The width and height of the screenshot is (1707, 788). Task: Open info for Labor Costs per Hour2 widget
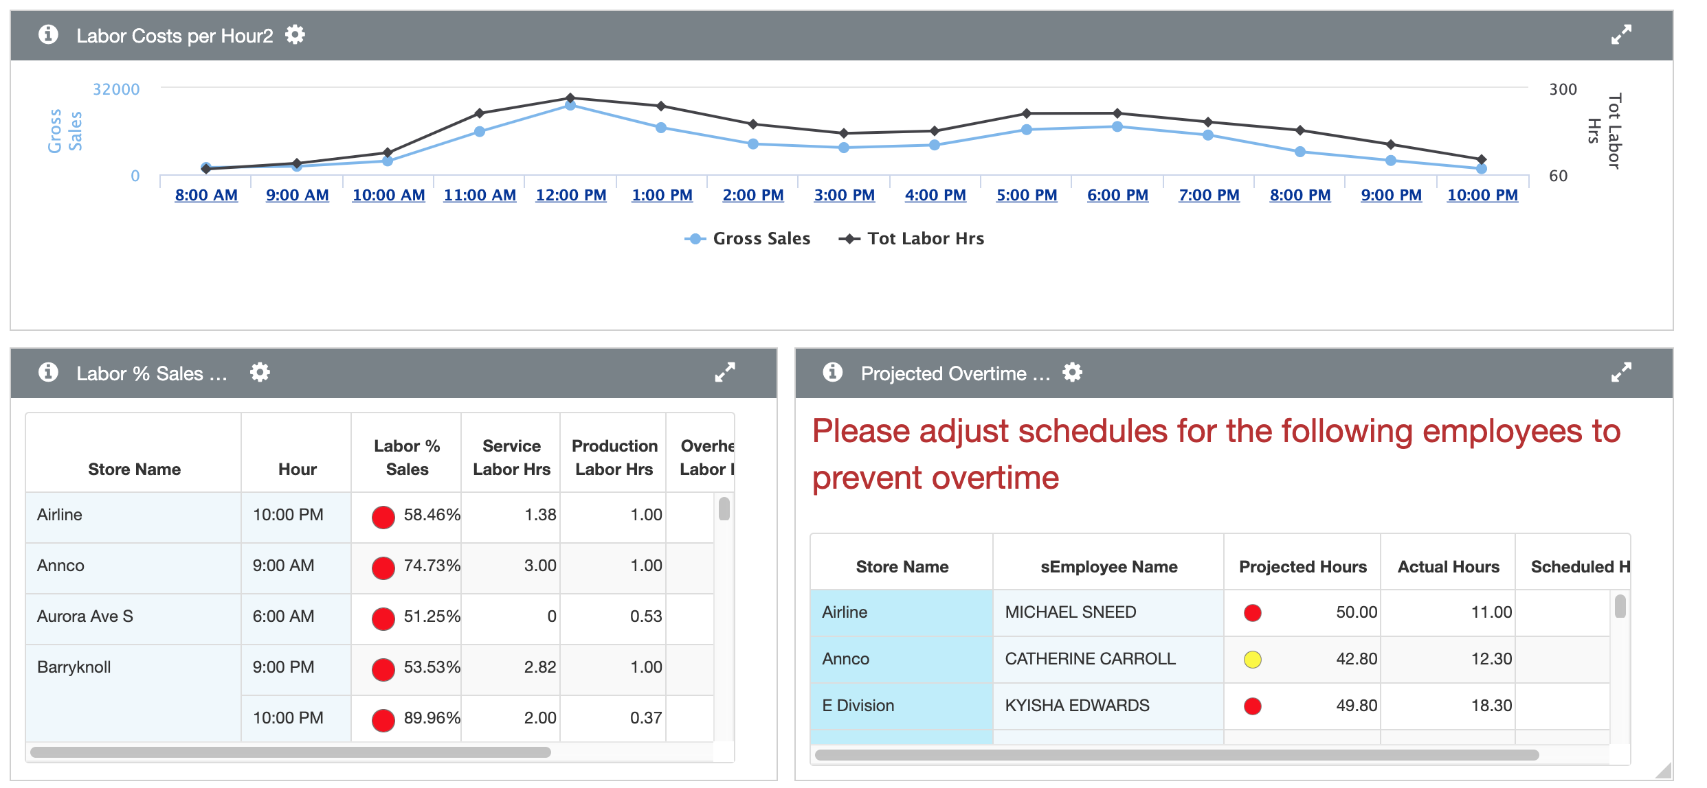47,34
